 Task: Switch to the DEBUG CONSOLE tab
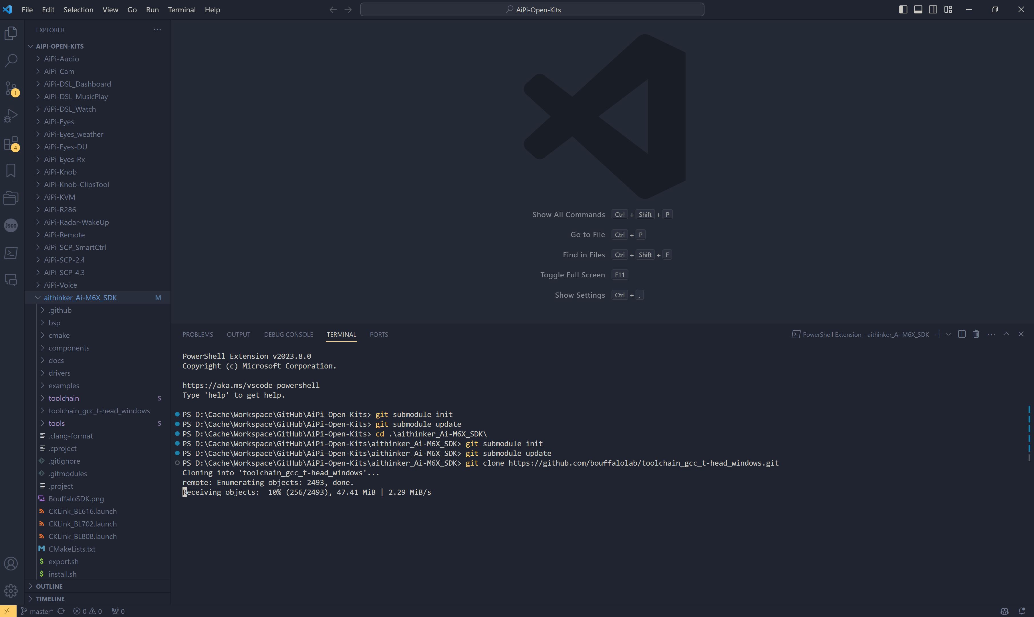[289, 334]
